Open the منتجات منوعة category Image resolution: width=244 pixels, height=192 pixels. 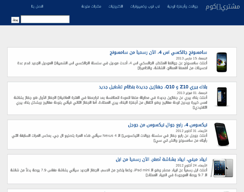[x=91, y=6]
